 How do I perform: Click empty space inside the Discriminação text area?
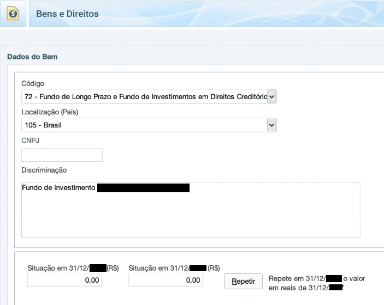point(191,217)
